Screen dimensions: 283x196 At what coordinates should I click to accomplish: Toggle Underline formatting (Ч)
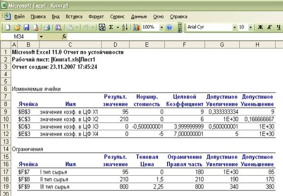pyautogui.click(x=278, y=27)
